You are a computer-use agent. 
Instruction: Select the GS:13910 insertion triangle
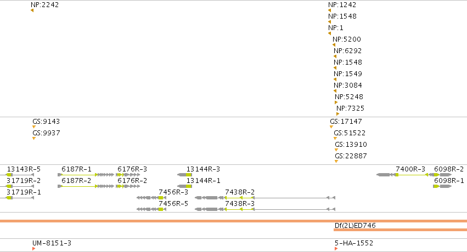pyautogui.click(x=336, y=150)
